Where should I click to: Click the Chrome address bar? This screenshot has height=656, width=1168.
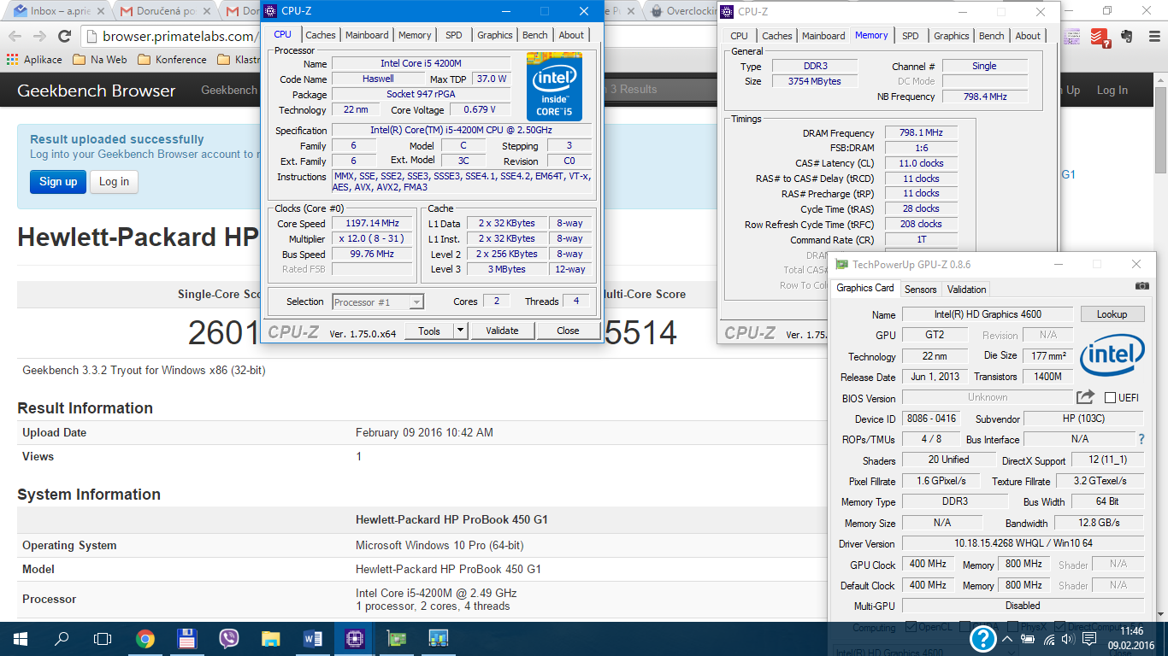[171, 36]
